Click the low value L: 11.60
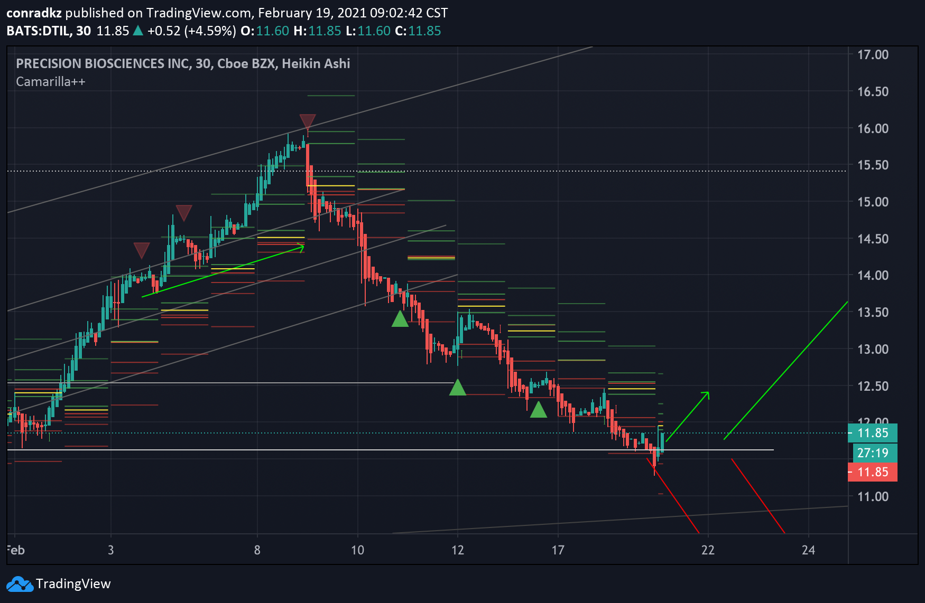Screen dimensions: 925x603 click(x=368, y=31)
